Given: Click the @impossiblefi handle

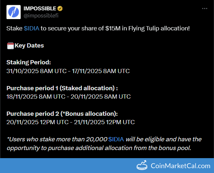Looking at the screenshot, I should [41, 15].
